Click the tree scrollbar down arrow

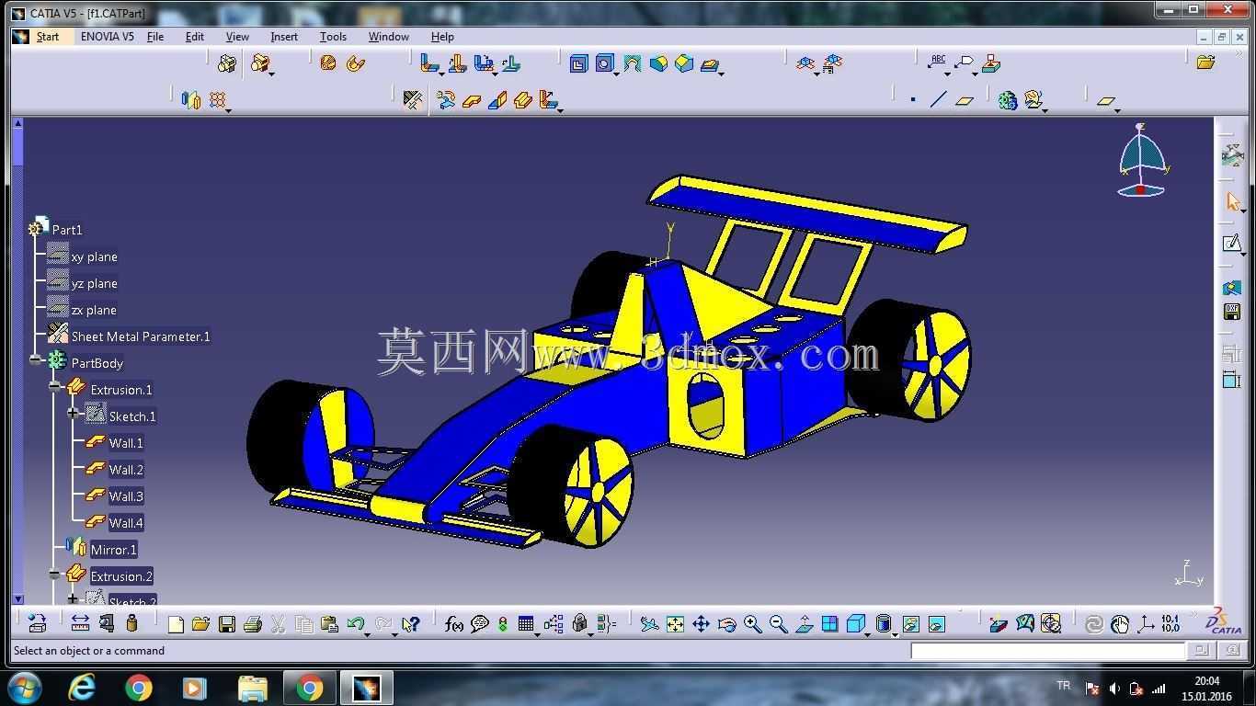coord(17,598)
